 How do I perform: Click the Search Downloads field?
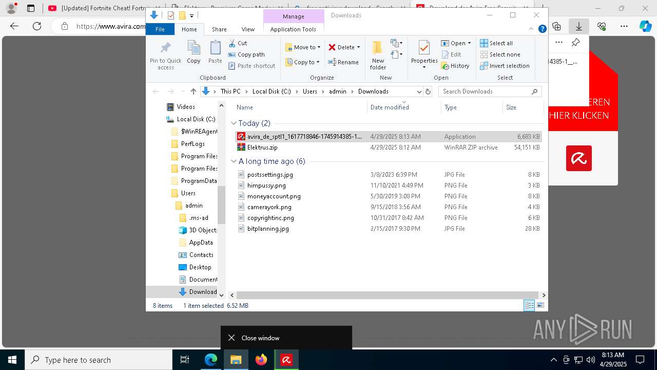tap(490, 91)
